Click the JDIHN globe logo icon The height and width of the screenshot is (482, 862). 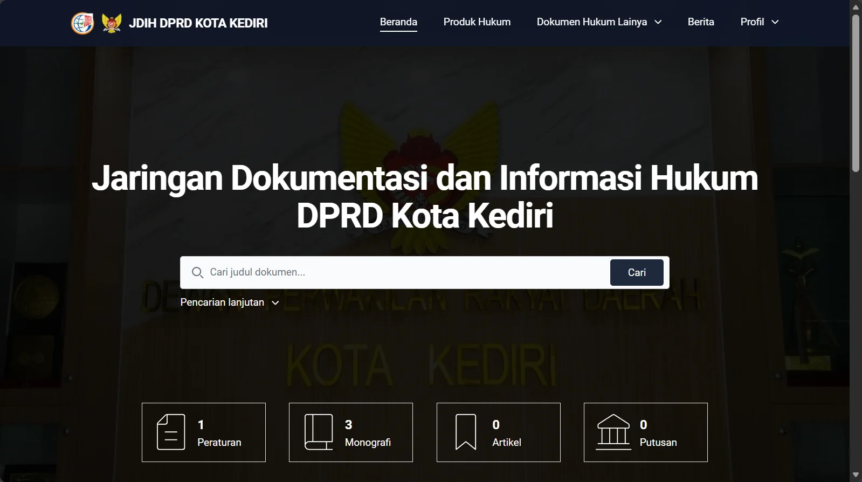point(82,23)
